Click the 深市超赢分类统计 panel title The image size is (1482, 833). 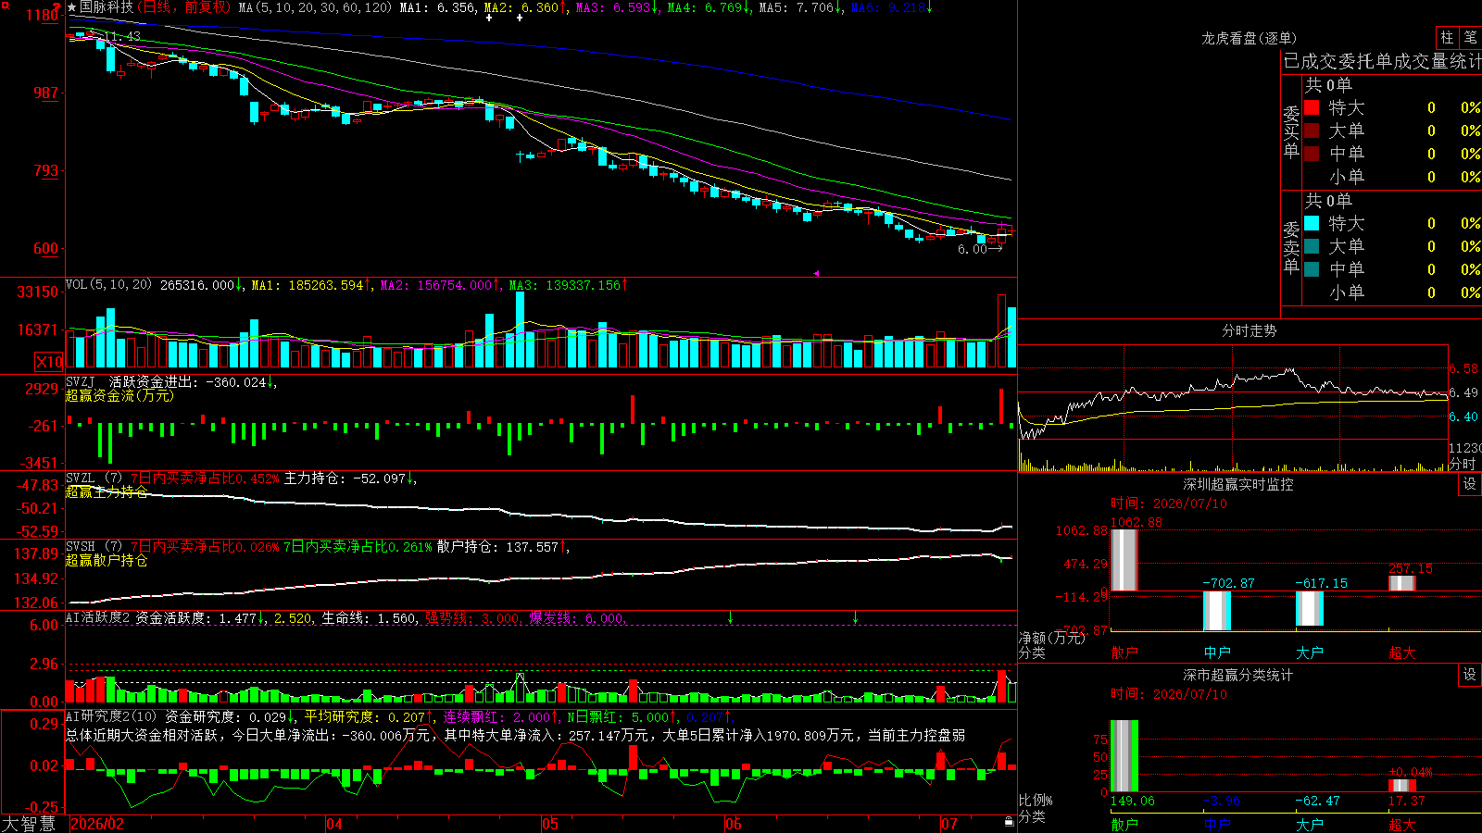pos(1237,675)
